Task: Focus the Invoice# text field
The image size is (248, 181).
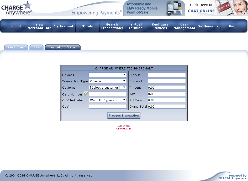Action: click(167, 81)
